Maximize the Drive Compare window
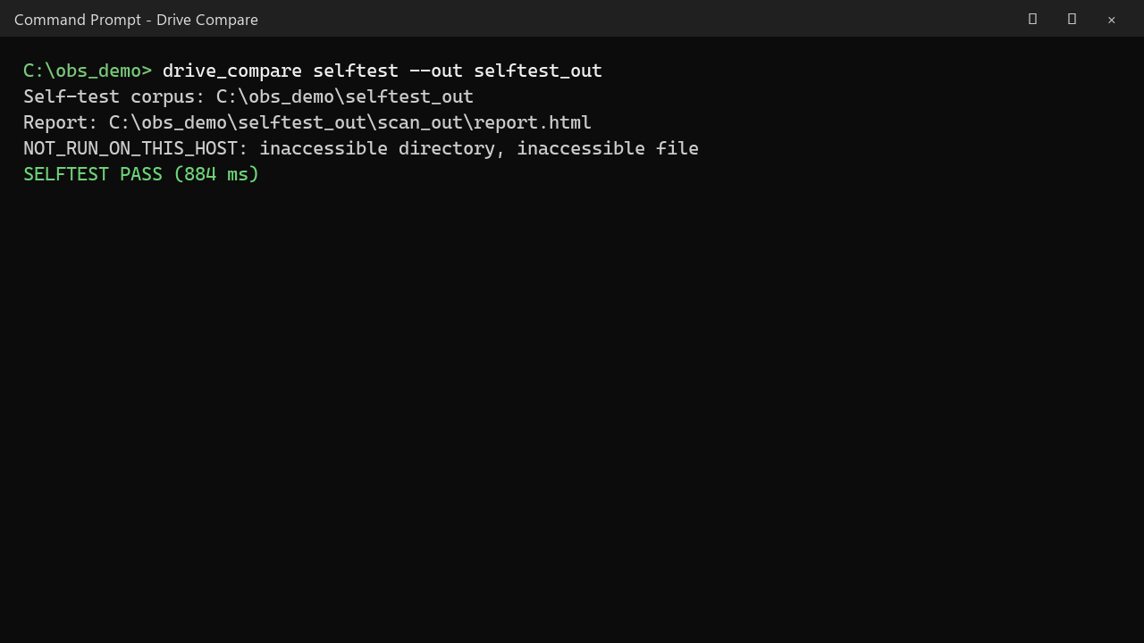Screen dimensions: 1144x643 (x=1072, y=19)
